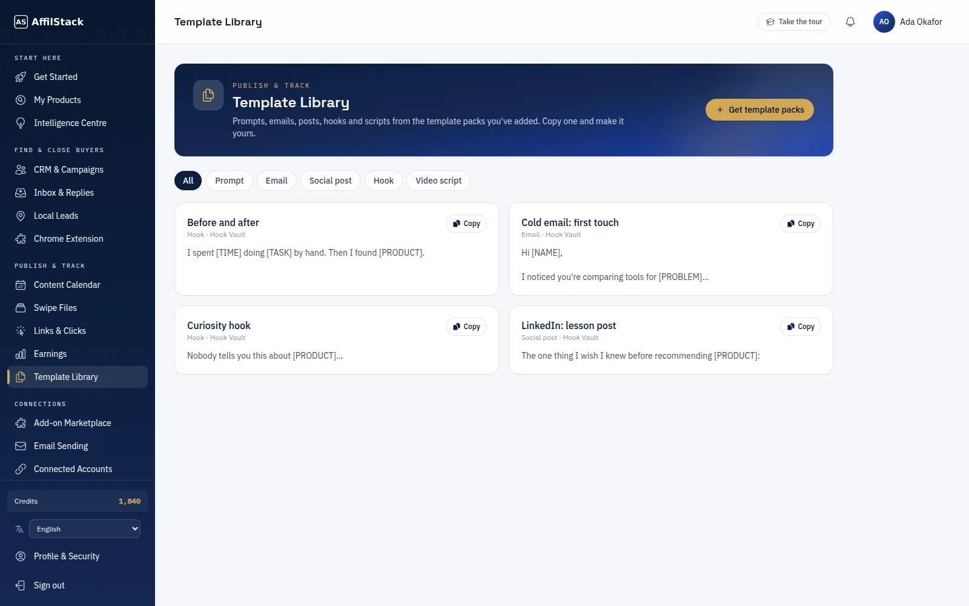The width and height of the screenshot is (969, 606).
Task: Click the Links & Clicks cursor icon
Action: pos(21,331)
